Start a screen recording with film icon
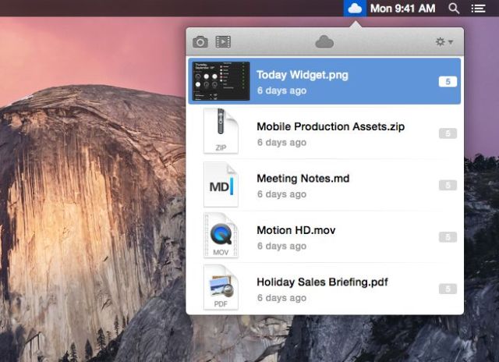Image resolution: width=499 pixels, height=362 pixels. [223, 41]
